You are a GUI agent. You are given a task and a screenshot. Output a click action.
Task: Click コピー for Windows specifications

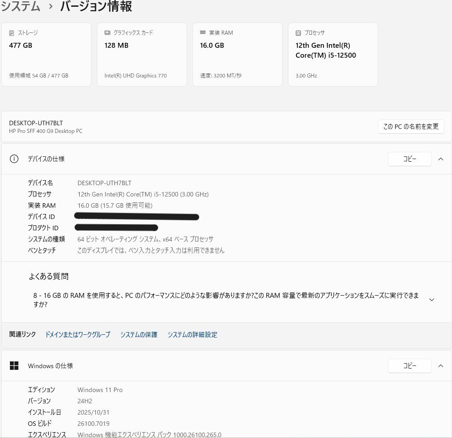coord(409,366)
